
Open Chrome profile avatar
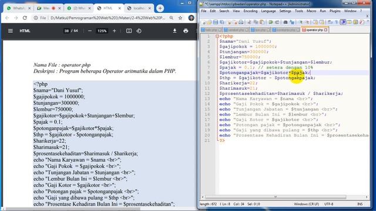pos(191,18)
